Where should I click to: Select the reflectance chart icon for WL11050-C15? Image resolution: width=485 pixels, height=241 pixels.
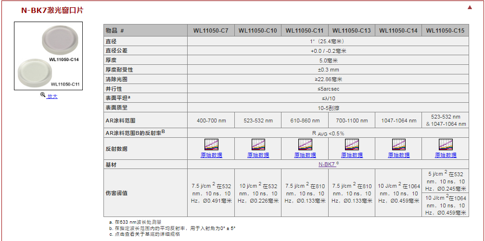click(445, 145)
